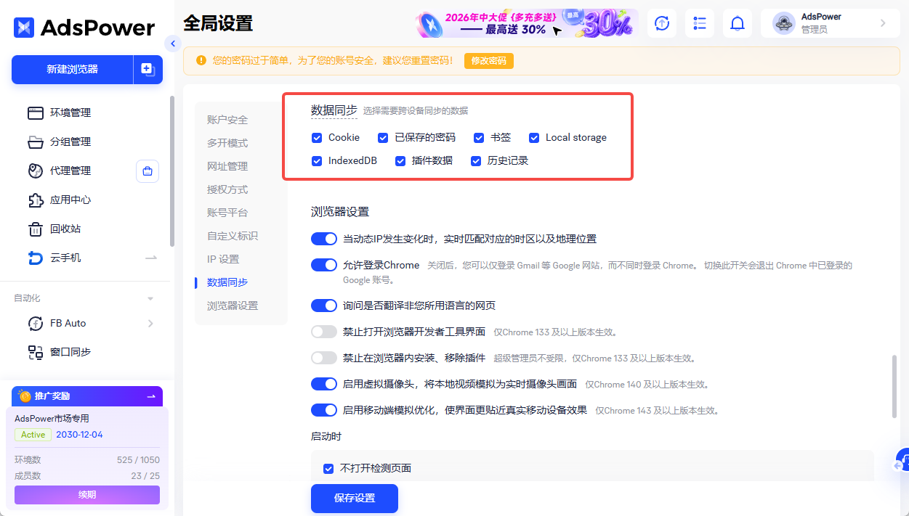Open the notification bell
This screenshot has width=909, height=516.
click(738, 23)
